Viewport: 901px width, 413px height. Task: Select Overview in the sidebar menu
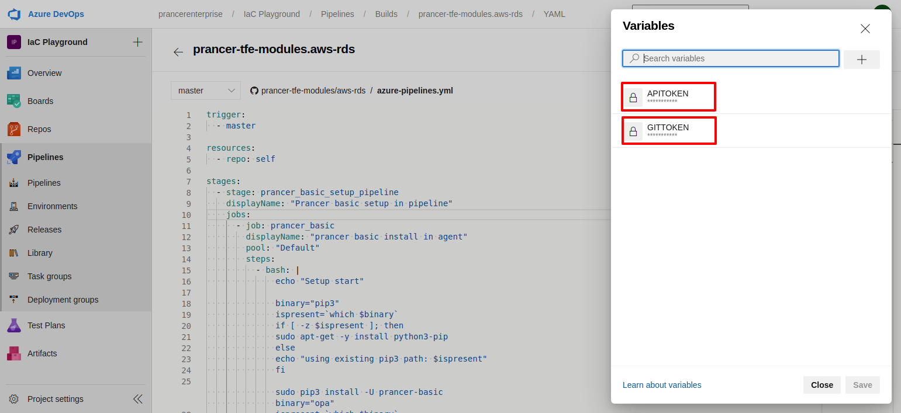[x=44, y=73]
